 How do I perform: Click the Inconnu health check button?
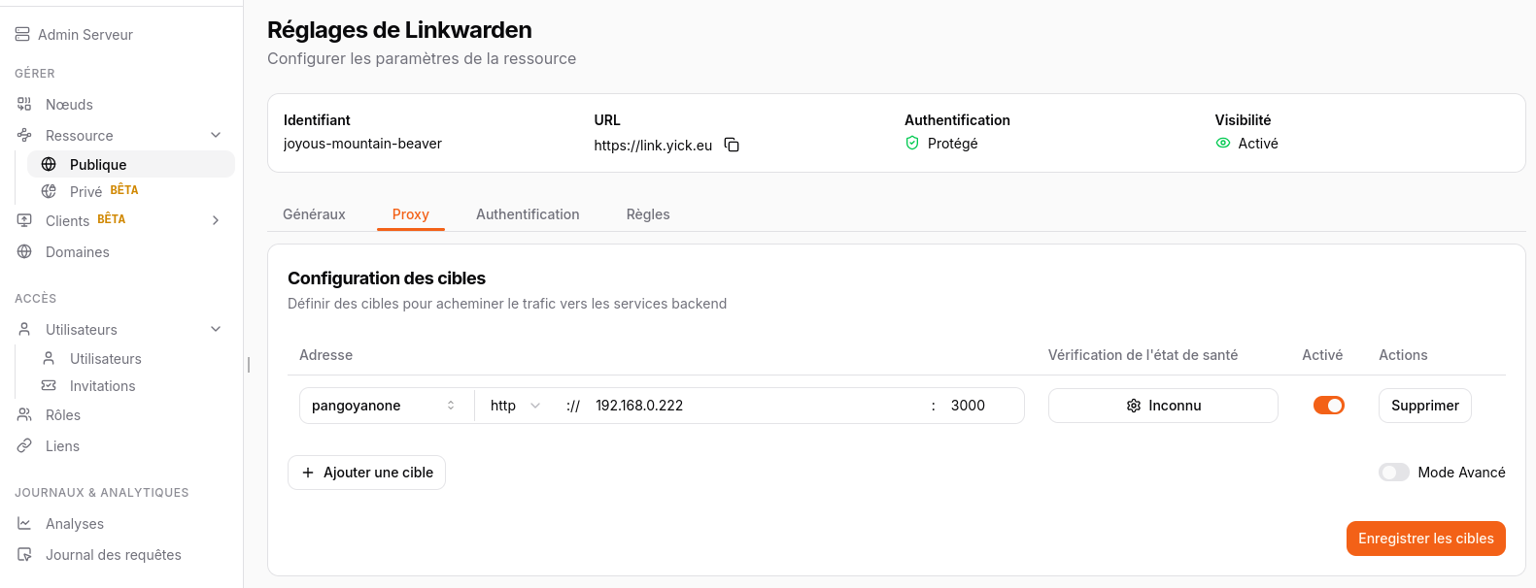(1162, 406)
